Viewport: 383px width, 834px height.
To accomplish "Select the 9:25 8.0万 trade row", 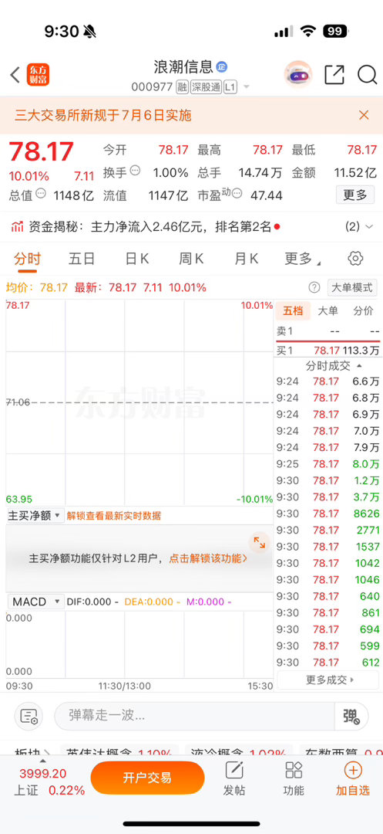I will [x=328, y=464].
